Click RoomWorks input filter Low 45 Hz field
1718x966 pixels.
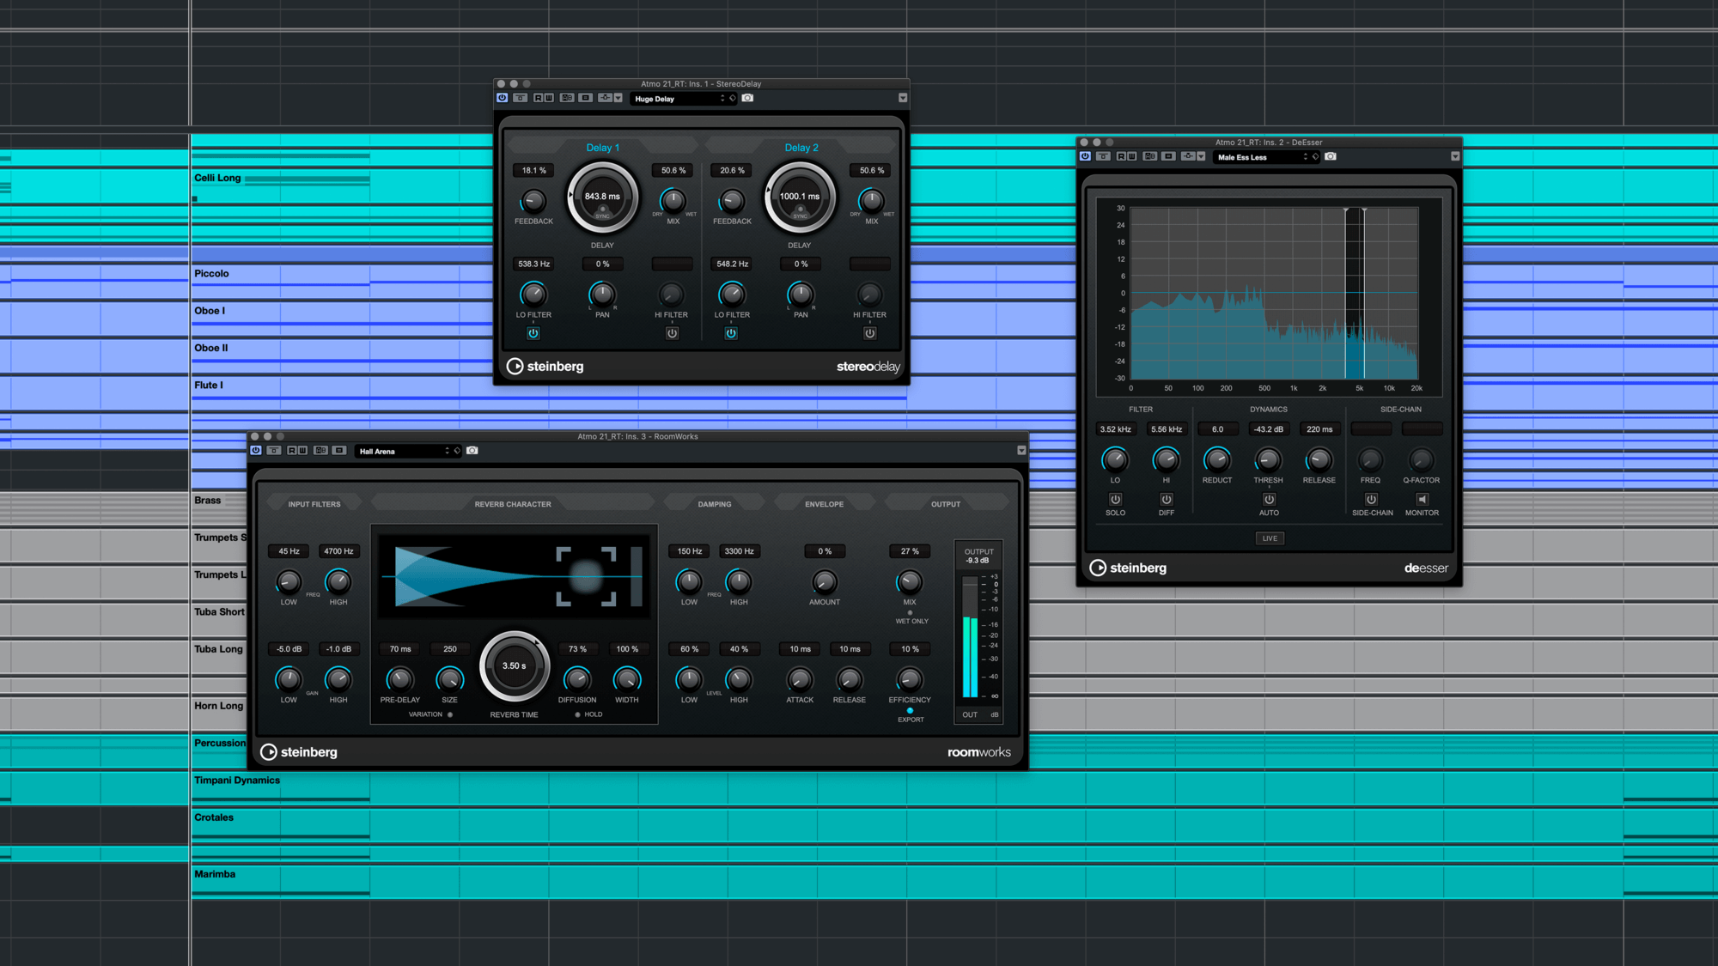tap(289, 551)
